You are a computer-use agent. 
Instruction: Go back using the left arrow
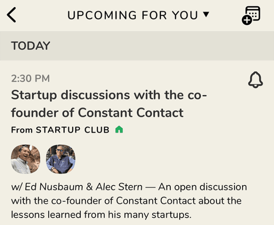12,15
